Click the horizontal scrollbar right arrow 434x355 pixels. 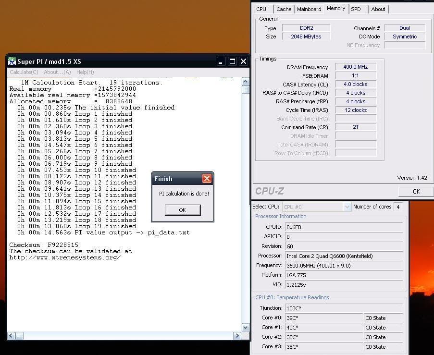tap(237, 336)
